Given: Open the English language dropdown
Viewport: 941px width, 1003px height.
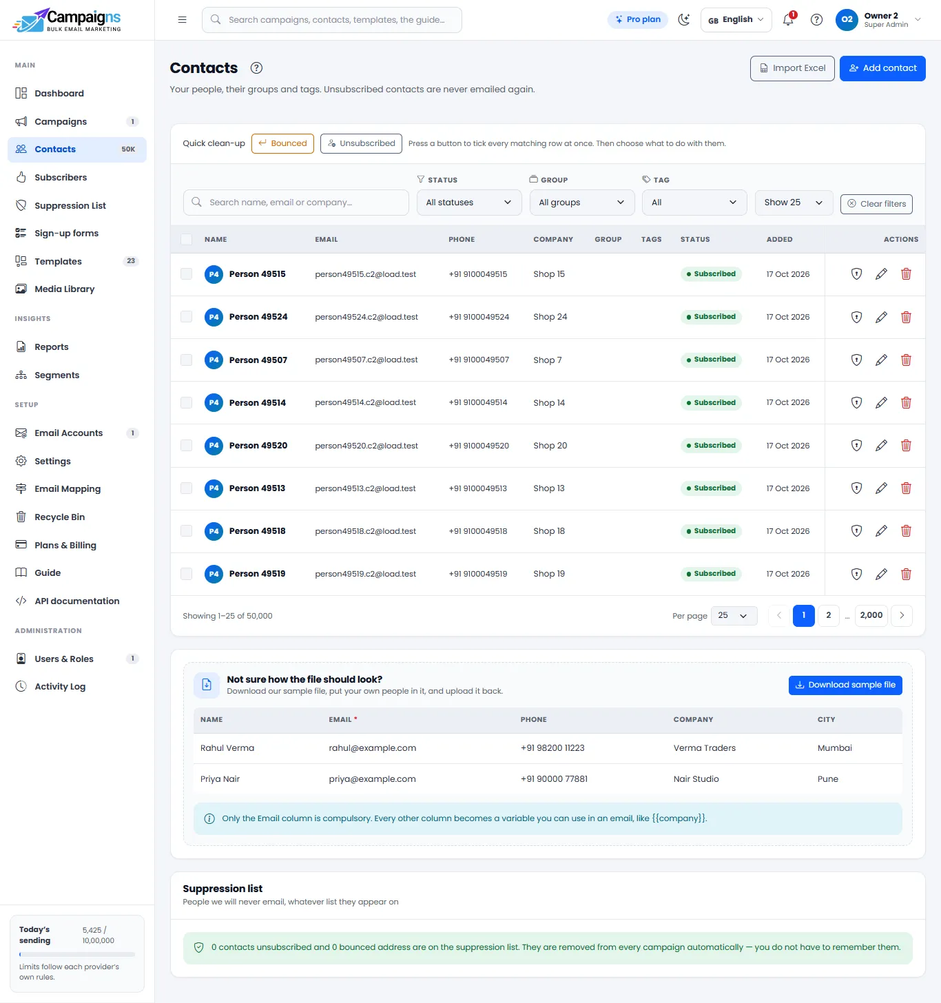Looking at the screenshot, I should [x=736, y=20].
